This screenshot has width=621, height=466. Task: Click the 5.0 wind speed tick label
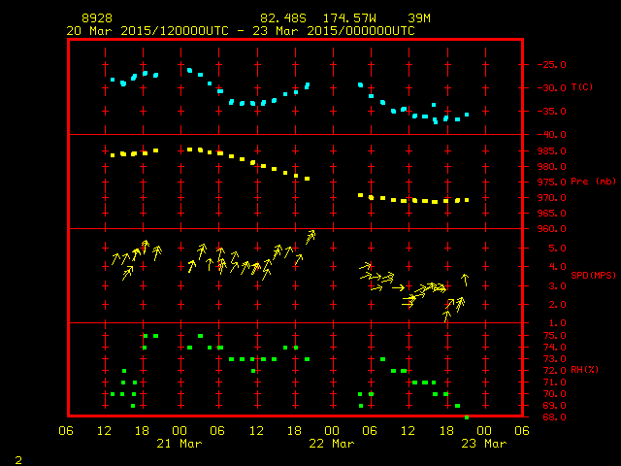click(557, 249)
